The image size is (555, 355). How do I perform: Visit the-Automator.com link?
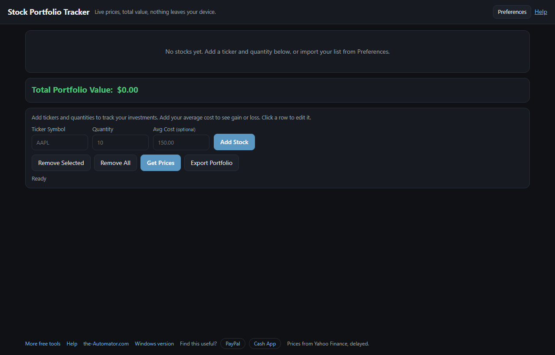click(x=106, y=344)
